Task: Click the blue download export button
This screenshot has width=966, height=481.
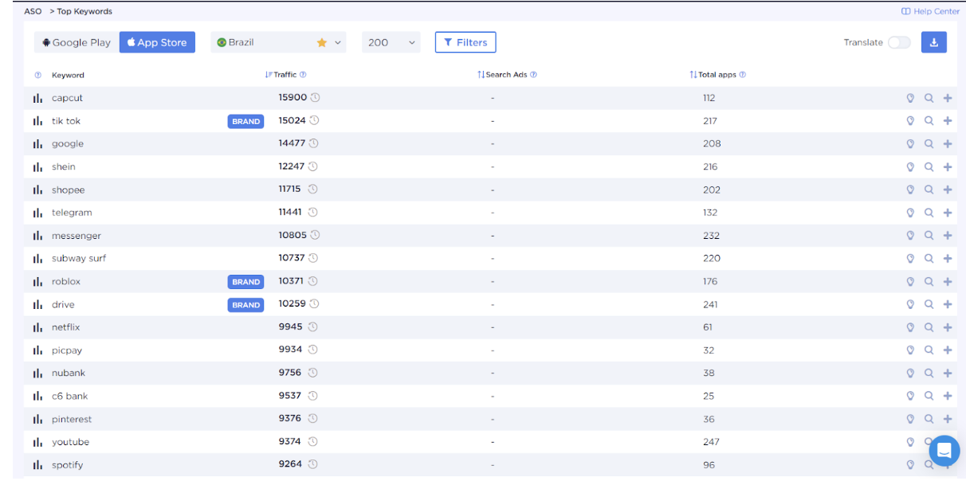Action: tap(934, 42)
